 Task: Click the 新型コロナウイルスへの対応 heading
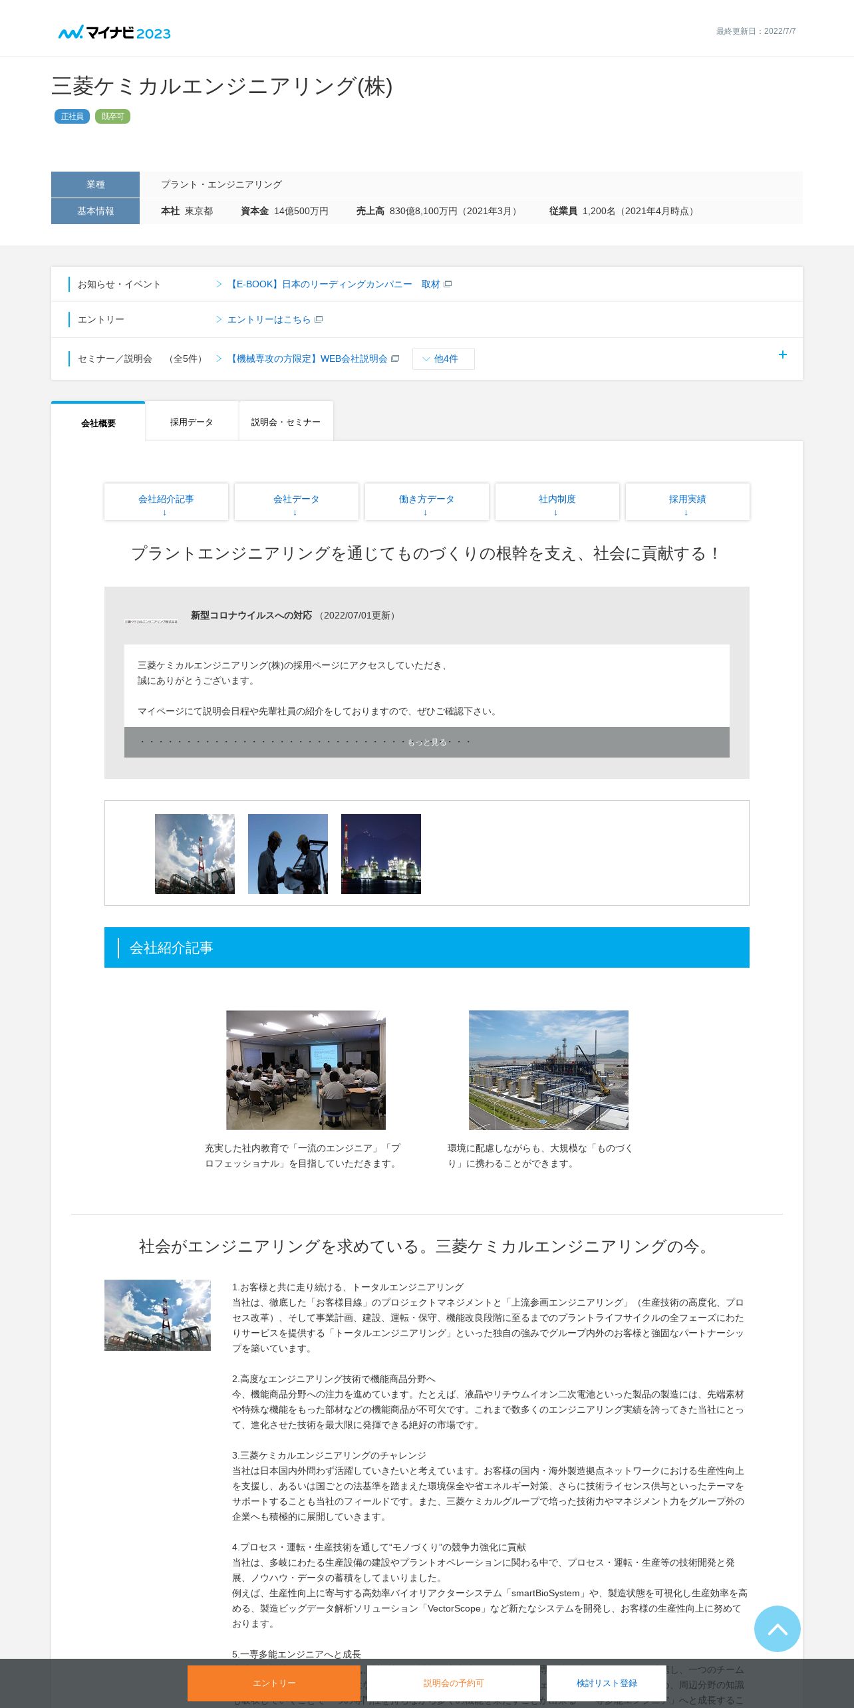pyautogui.click(x=251, y=616)
